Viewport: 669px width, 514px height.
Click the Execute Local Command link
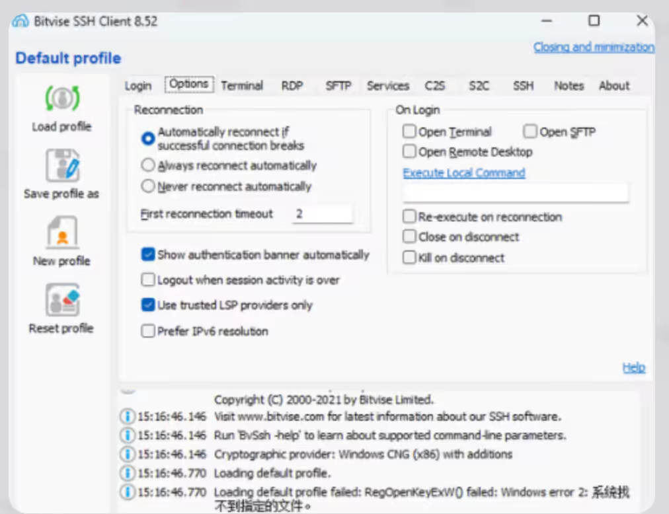point(464,172)
